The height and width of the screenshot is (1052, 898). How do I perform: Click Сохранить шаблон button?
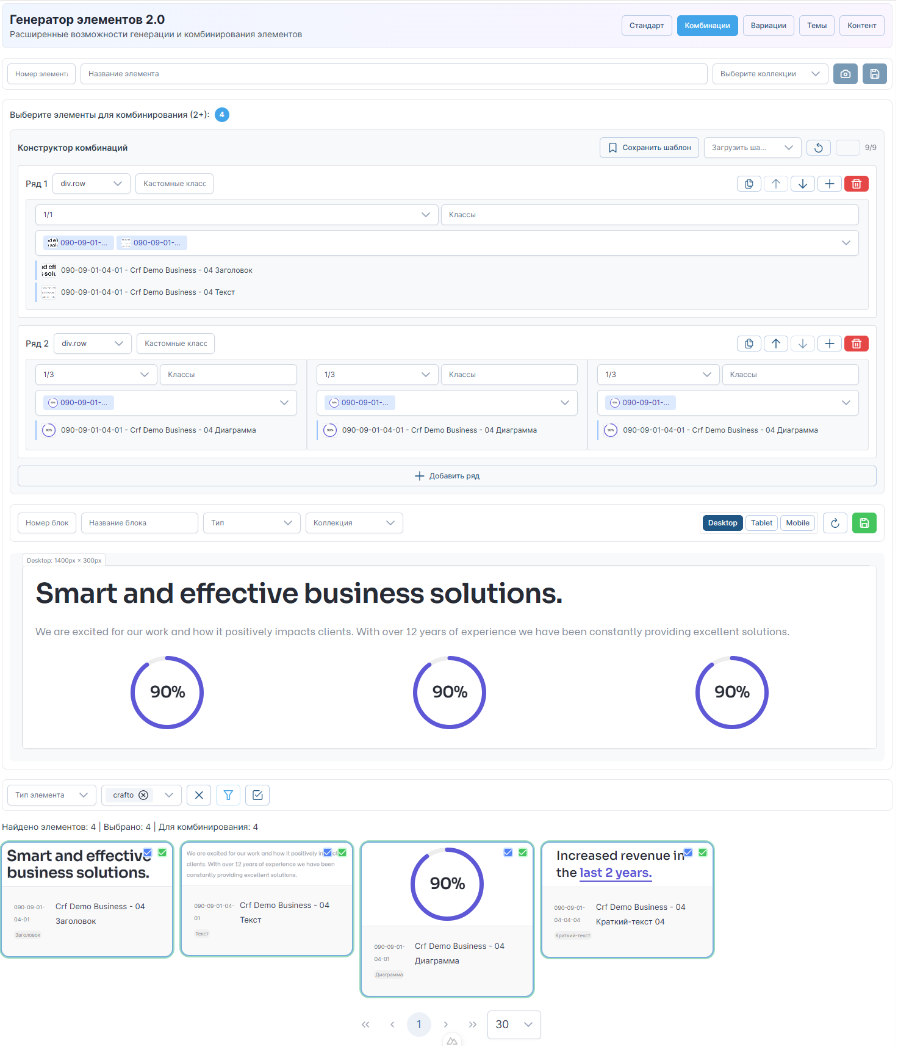click(649, 148)
